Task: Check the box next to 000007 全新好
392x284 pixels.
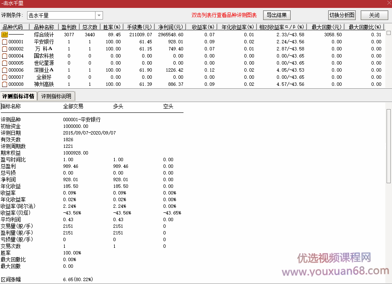Action: tap(4, 77)
